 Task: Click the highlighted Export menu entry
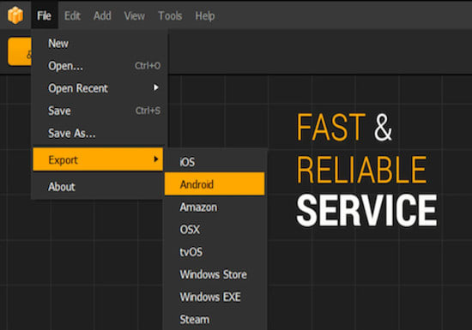[98, 159]
